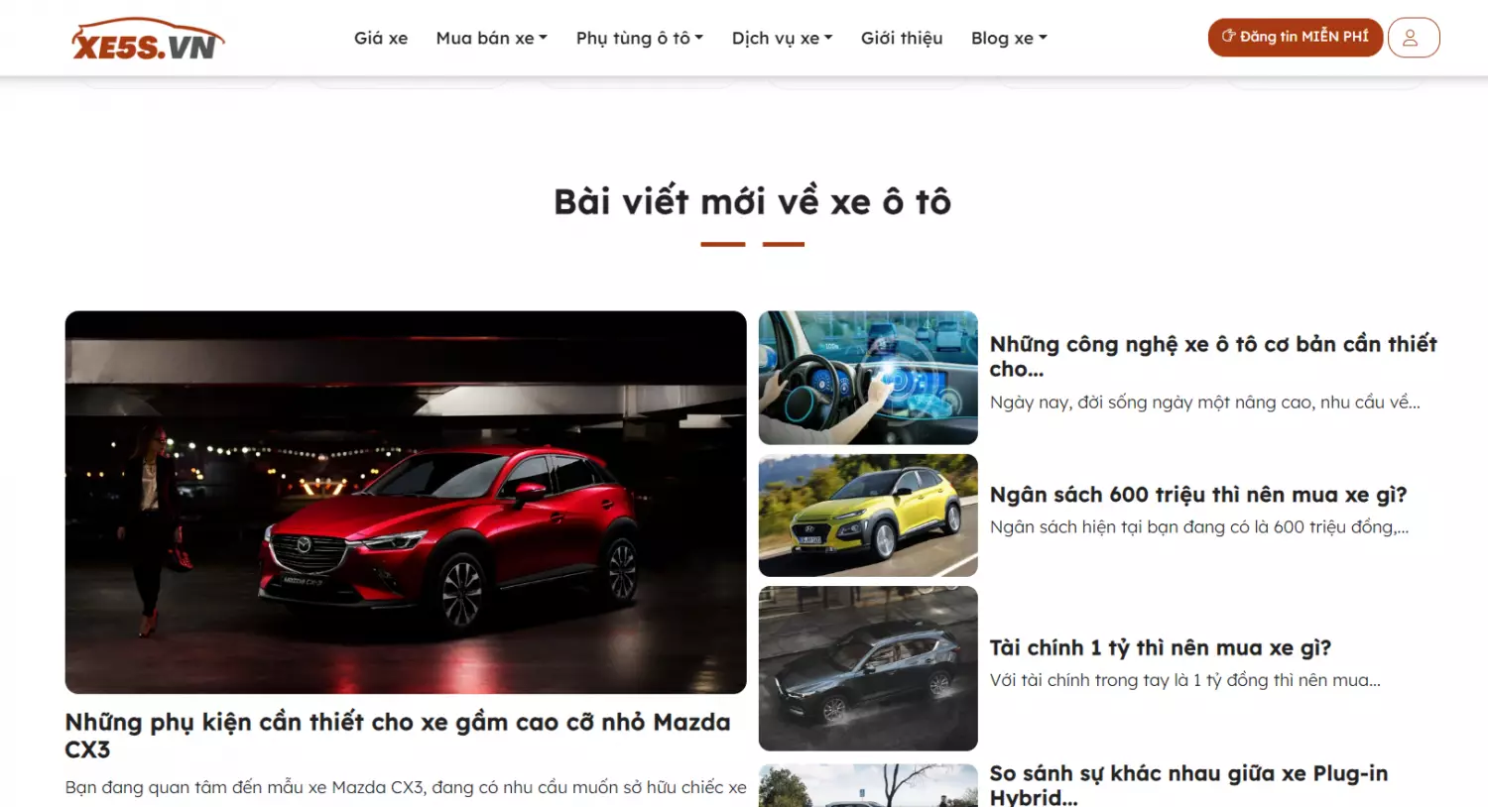Image resolution: width=1488 pixels, height=807 pixels.
Task: Expand the Phụ tùng ô tô menu
Action: 640,38
